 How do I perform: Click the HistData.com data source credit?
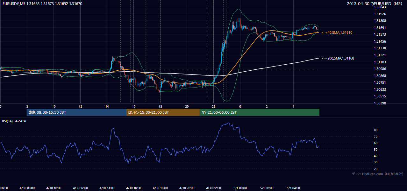tap(378, 174)
